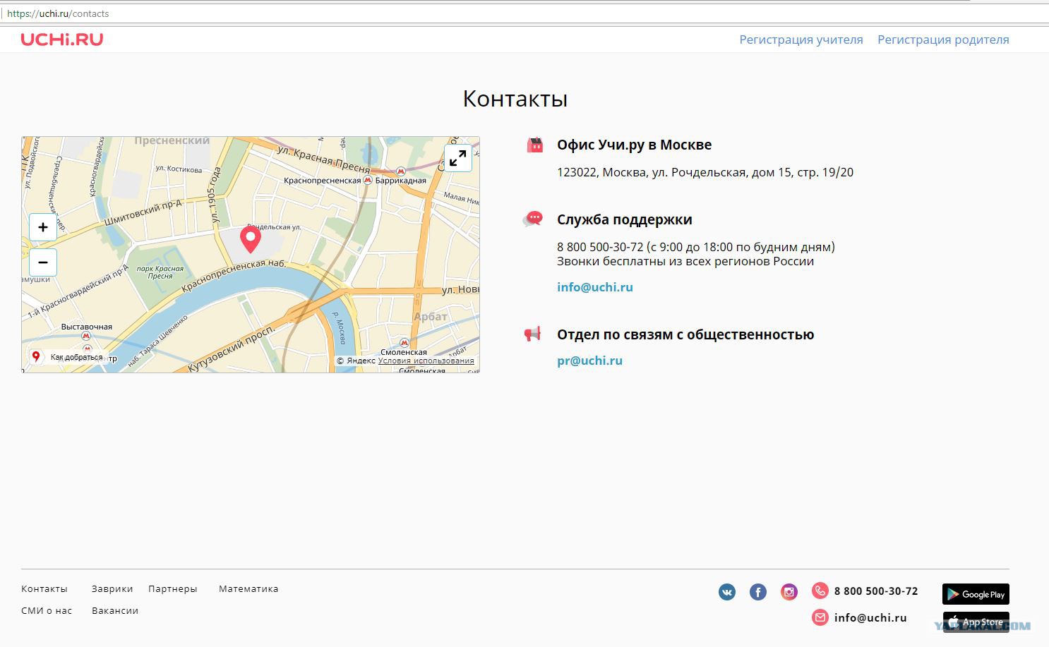Open teacher registration link
1049x647 pixels.
[x=801, y=40]
